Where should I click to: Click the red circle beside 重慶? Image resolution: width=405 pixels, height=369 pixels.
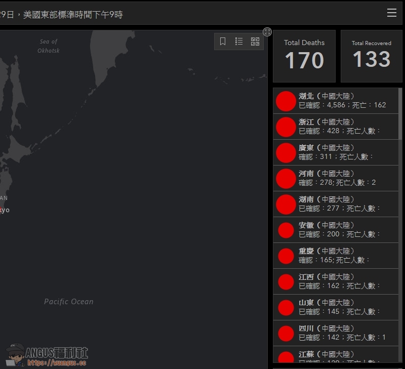click(286, 256)
